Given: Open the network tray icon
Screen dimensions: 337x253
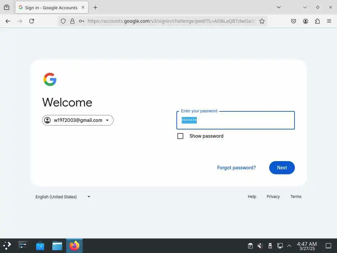Looking at the screenshot, I should tap(280, 246).
